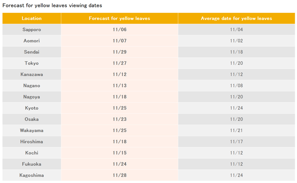Screen dimensions: 297x183
Task: Click Sendai's forecast date 11/29
Action: click(120, 52)
